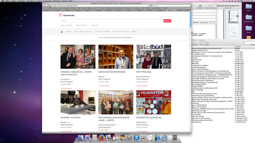The image size is (255, 143).
Task: Open the Google search engine dropdown
Action: pos(152,6)
